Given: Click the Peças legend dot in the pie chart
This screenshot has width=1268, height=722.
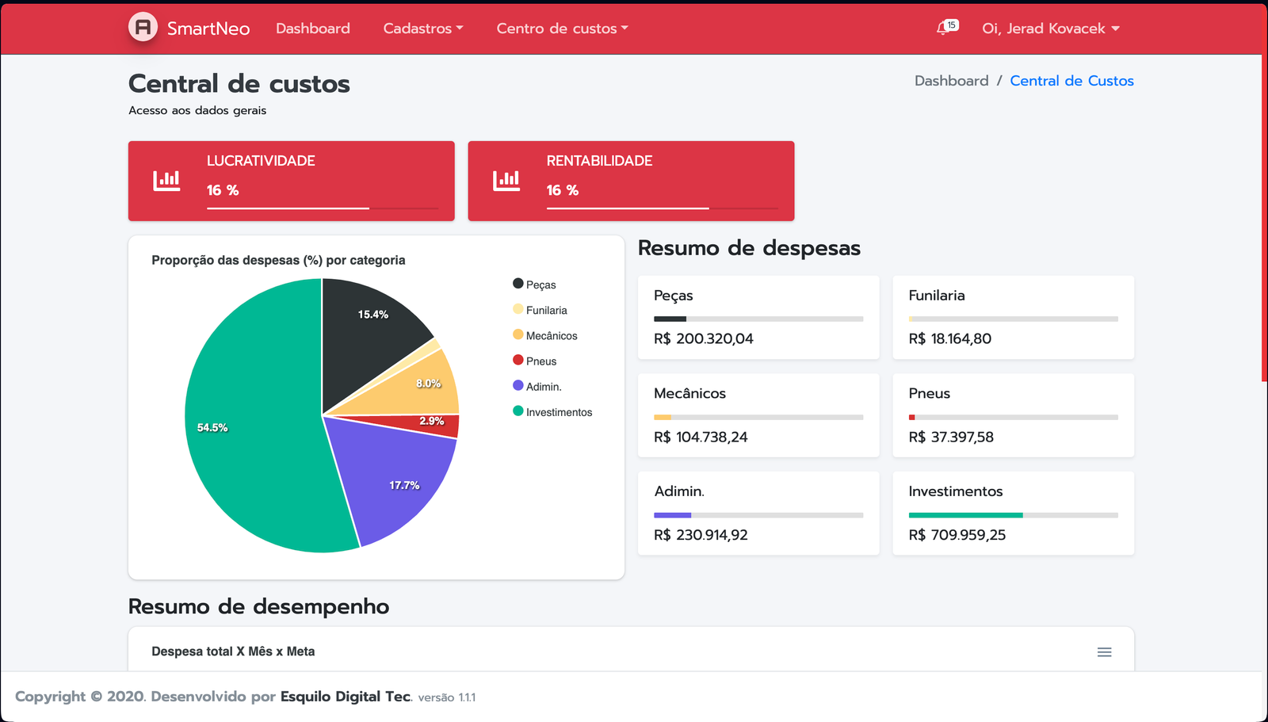Looking at the screenshot, I should 518,283.
